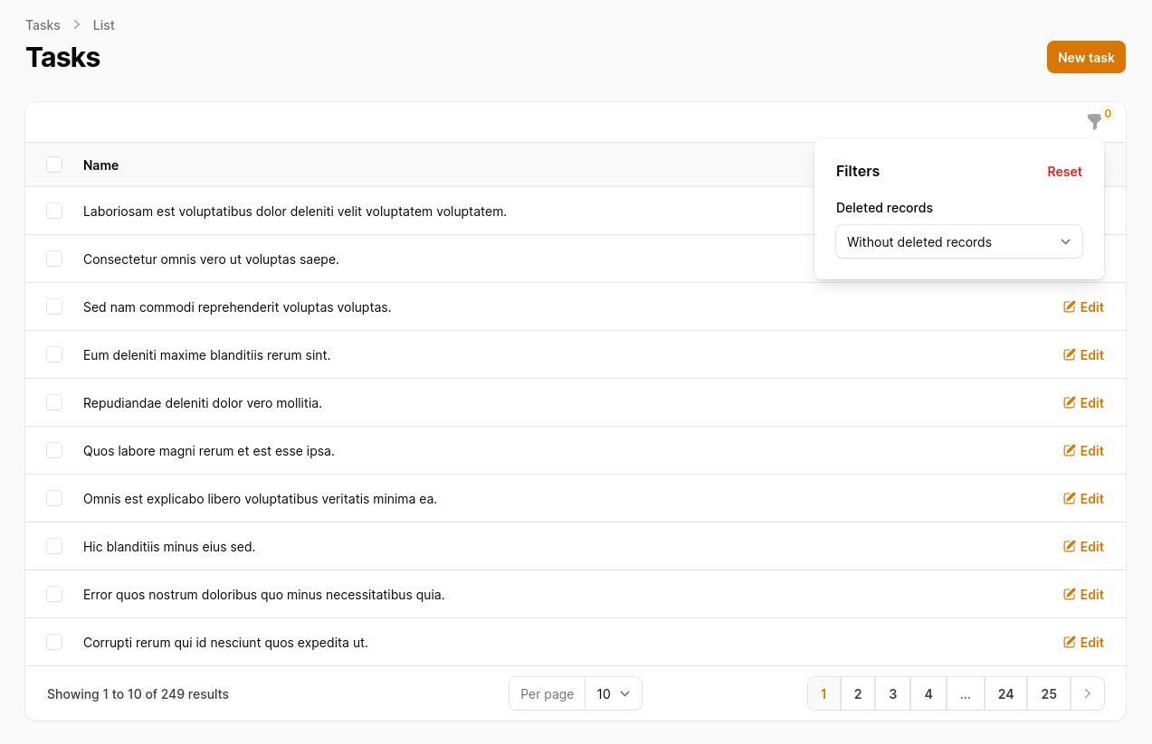Click the Edit label in 'Corrupti rerum qui' row

[1092, 643]
